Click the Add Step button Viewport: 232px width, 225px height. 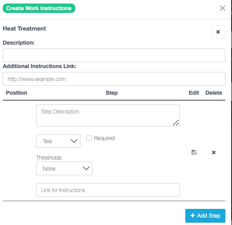(x=205, y=216)
